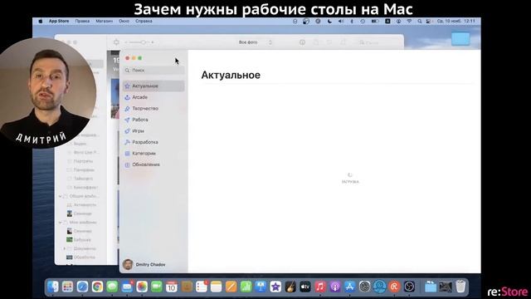Open Reminders from the Dock
This screenshot has width=531, height=299.
[x=201, y=287]
